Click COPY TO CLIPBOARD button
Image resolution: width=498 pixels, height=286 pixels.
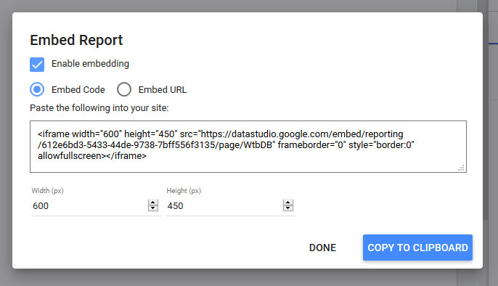coord(417,248)
